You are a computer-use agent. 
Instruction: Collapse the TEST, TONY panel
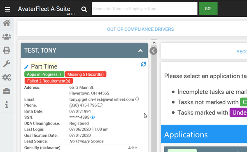[140, 51]
